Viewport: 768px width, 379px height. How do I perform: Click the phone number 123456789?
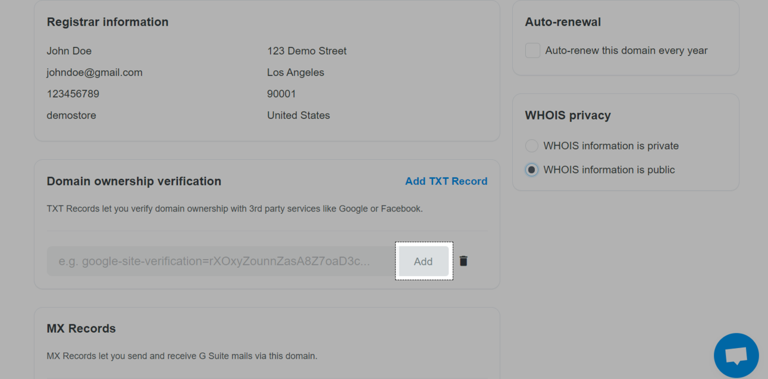[x=73, y=94]
